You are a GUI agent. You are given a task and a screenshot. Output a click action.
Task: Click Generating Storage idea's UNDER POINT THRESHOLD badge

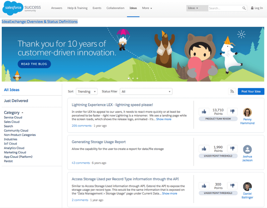pos(218,156)
